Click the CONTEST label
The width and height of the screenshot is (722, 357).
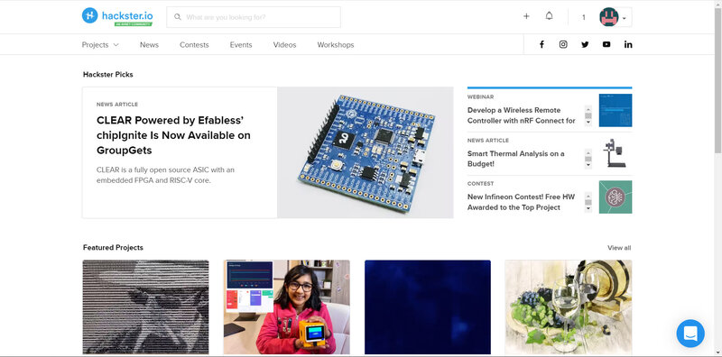(x=480, y=184)
